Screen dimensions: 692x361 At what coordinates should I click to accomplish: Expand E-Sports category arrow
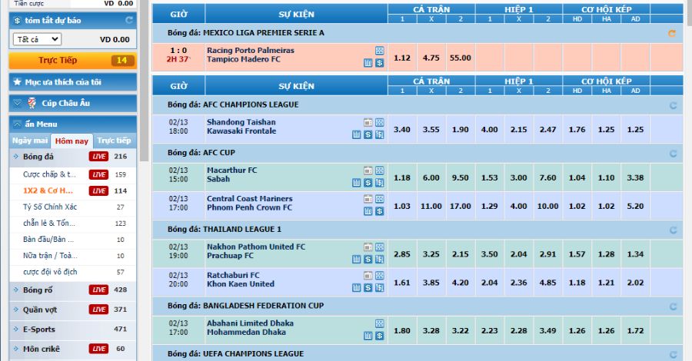tap(16, 329)
